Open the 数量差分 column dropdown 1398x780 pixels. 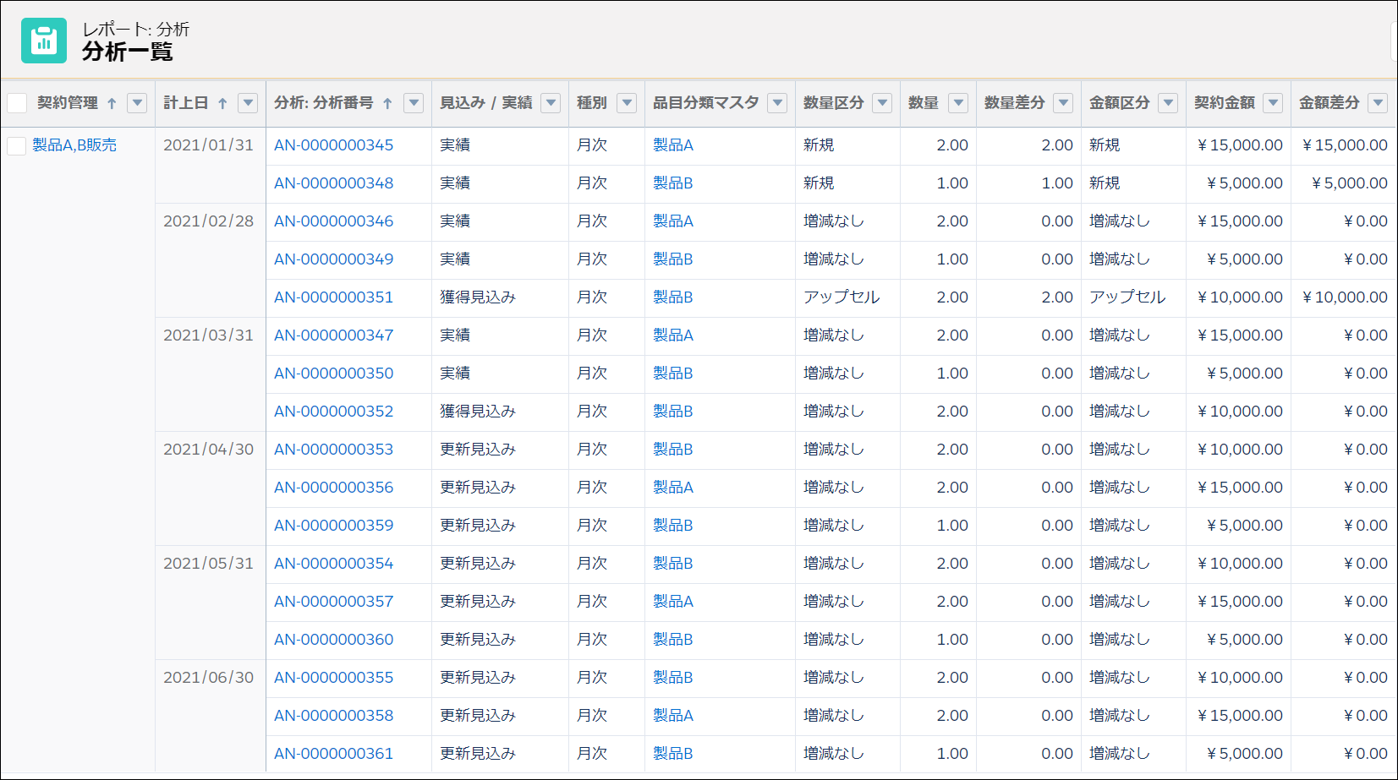(1063, 103)
